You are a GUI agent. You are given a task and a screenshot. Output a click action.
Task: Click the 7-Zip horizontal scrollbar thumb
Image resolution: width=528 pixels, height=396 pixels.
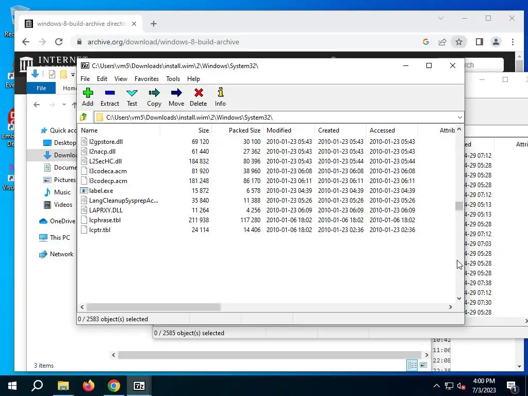(x=154, y=307)
